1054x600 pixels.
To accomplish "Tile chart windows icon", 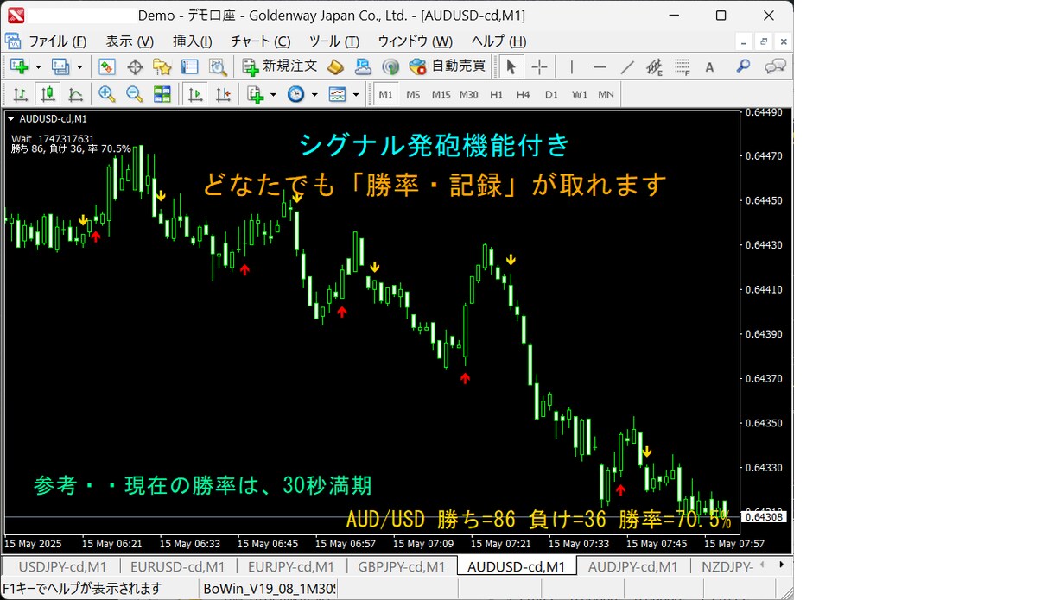I will (162, 94).
